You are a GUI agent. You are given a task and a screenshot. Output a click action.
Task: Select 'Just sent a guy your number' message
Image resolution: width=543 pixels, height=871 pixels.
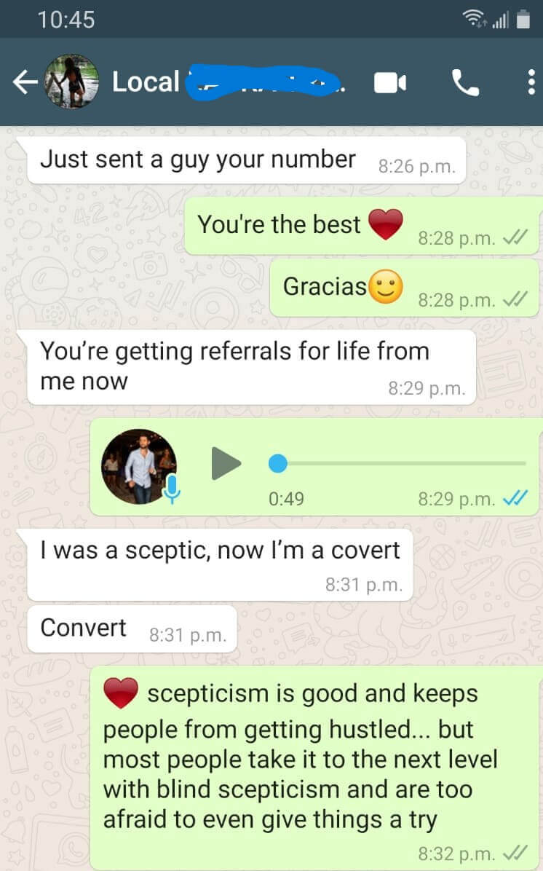[x=246, y=160]
